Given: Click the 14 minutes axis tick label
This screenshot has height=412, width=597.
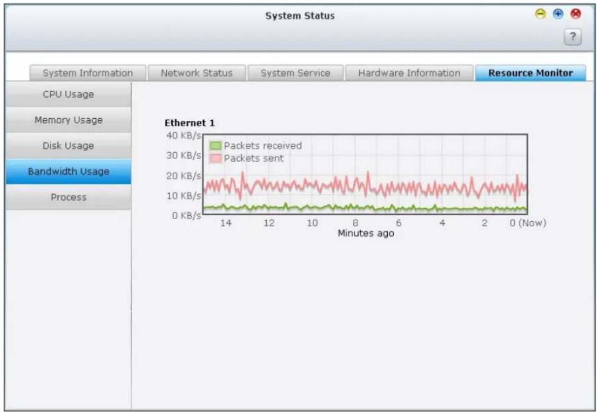Looking at the screenshot, I should coord(226,223).
